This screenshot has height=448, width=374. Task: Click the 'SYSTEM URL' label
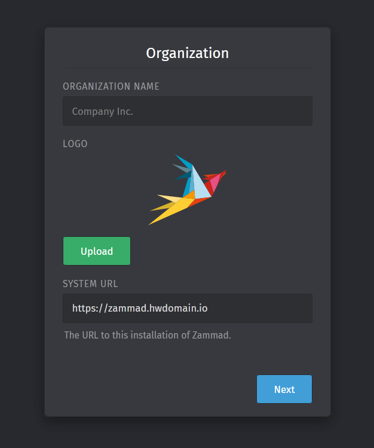tap(90, 284)
